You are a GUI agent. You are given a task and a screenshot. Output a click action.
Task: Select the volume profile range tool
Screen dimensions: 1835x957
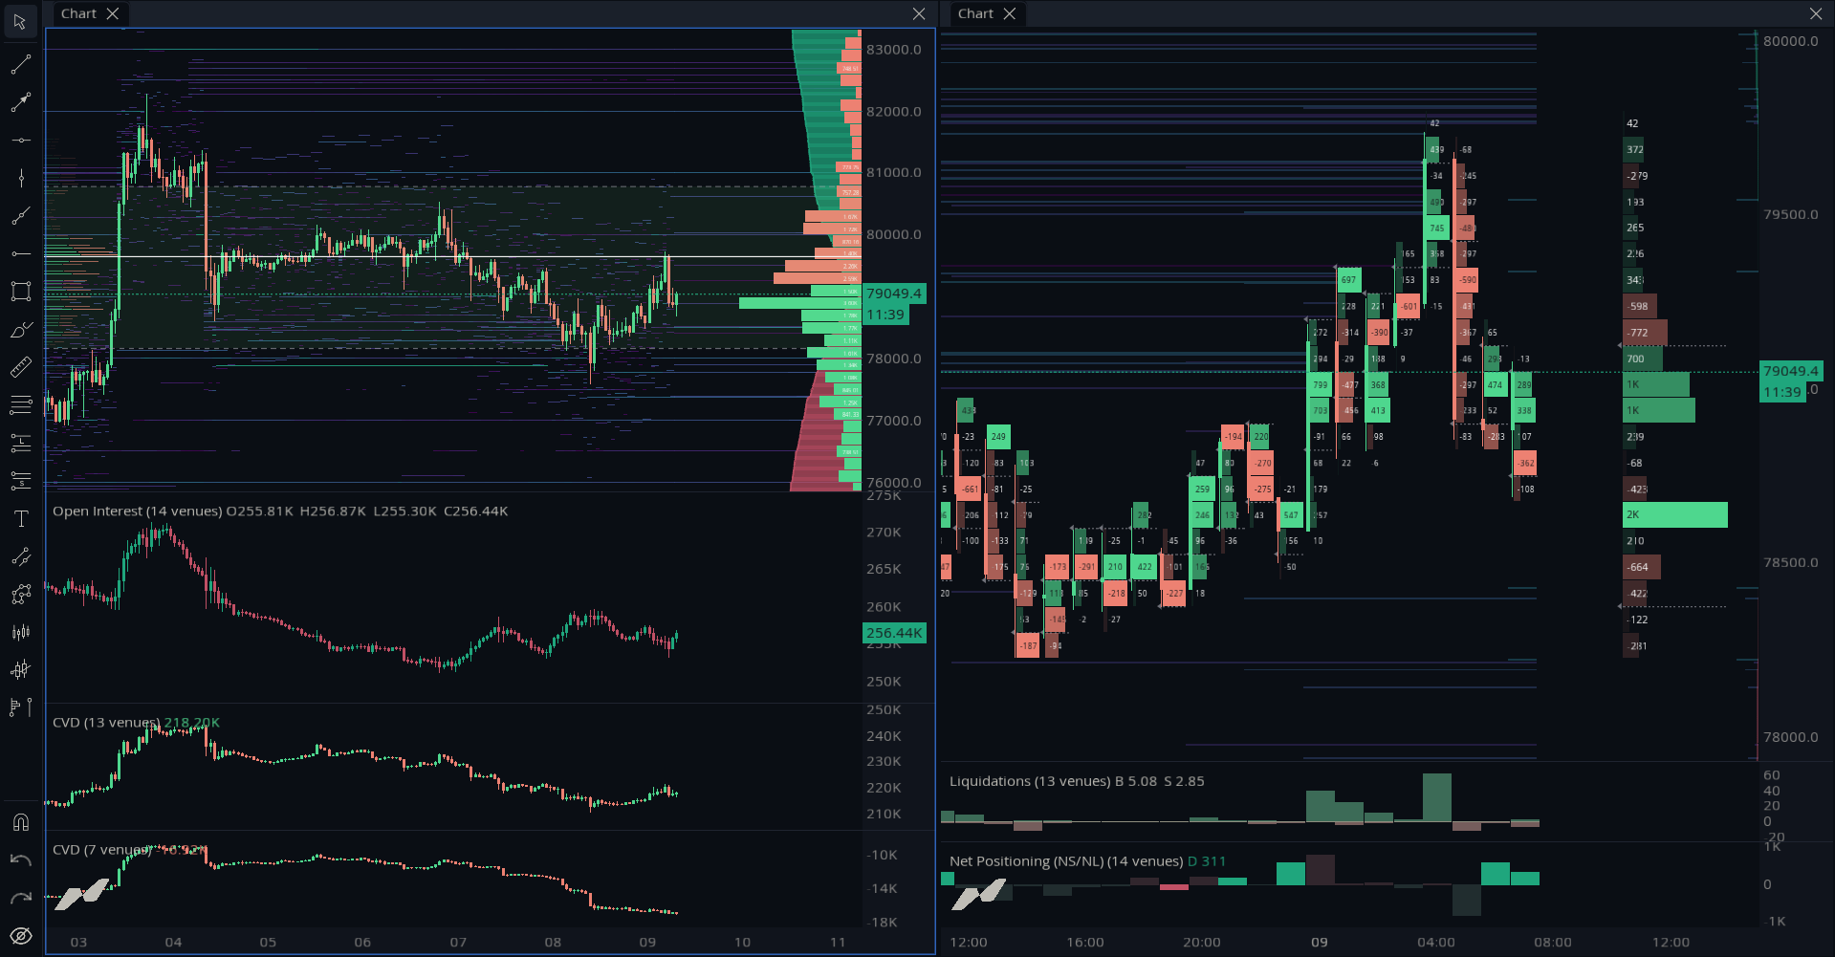(x=20, y=707)
